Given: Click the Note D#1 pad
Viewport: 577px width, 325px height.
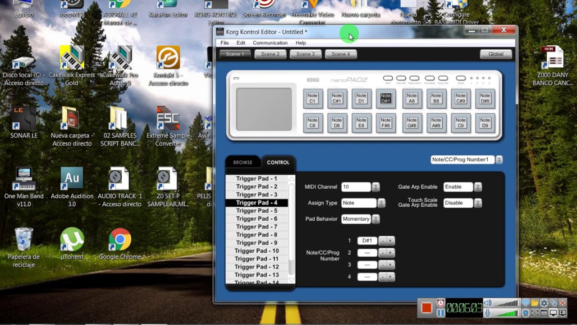Looking at the screenshot, I should tap(385, 98).
